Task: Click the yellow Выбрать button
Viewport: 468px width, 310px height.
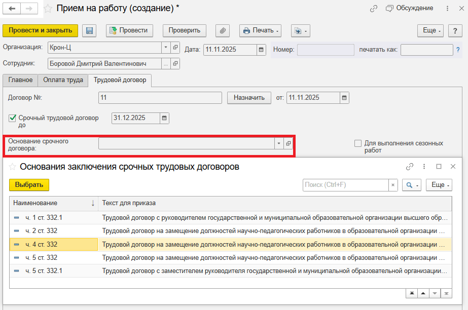Action: (29, 185)
